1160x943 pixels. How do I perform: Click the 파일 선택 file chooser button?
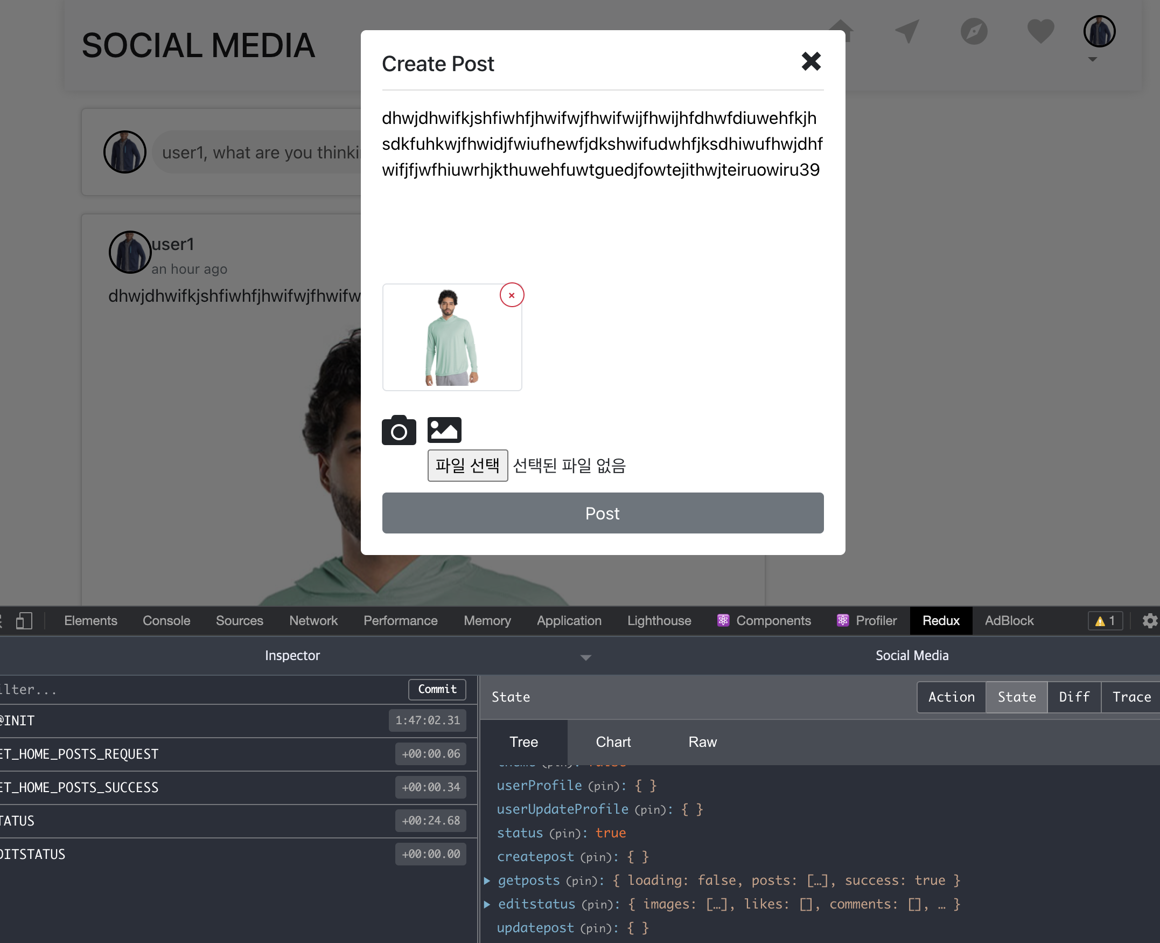coord(467,466)
